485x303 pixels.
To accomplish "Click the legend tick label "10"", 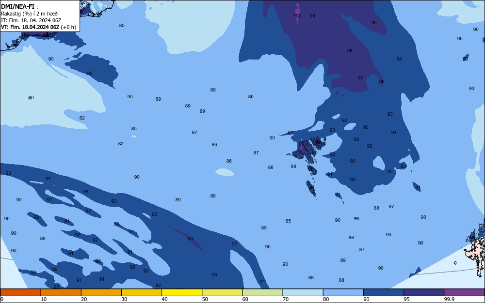I will click(x=44, y=299).
